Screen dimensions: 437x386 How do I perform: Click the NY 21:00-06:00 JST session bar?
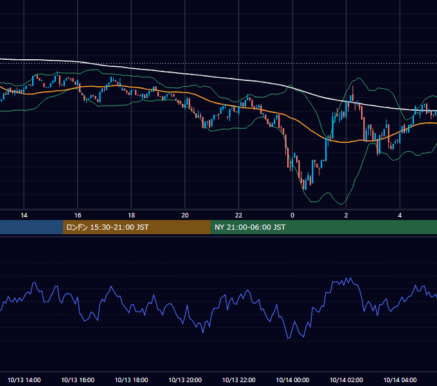point(323,227)
